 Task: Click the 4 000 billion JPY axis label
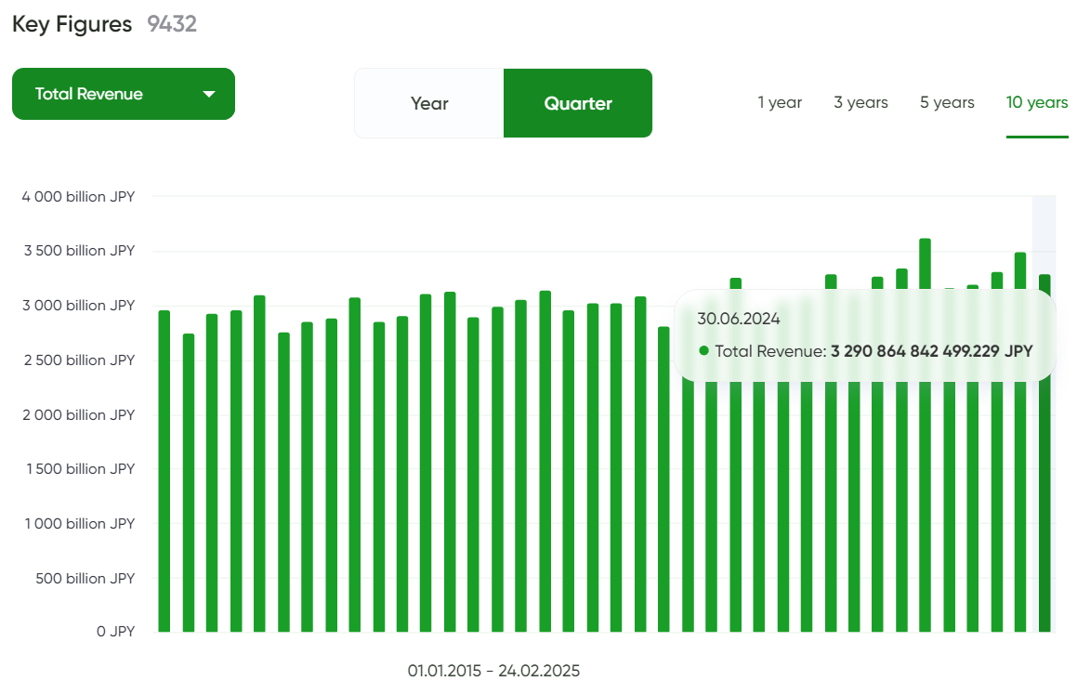(78, 197)
